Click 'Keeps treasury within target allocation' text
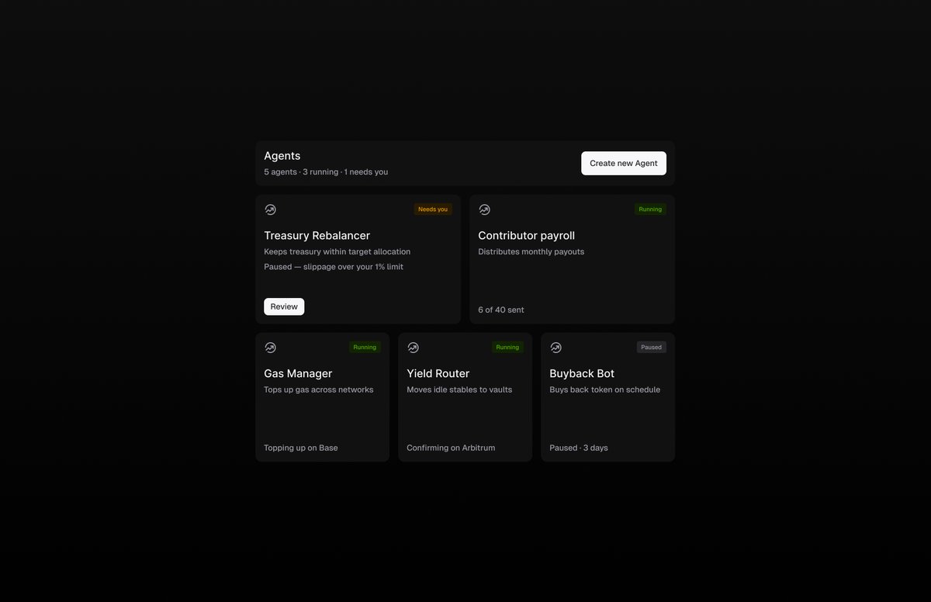The height and width of the screenshot is (602, 931). click(x=337, y=251)
